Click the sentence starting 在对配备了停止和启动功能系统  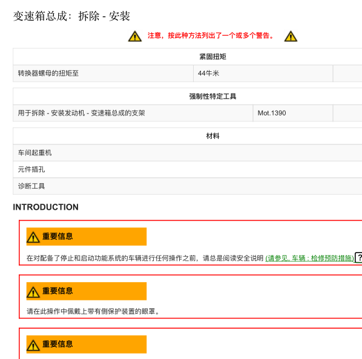[145, 258]
